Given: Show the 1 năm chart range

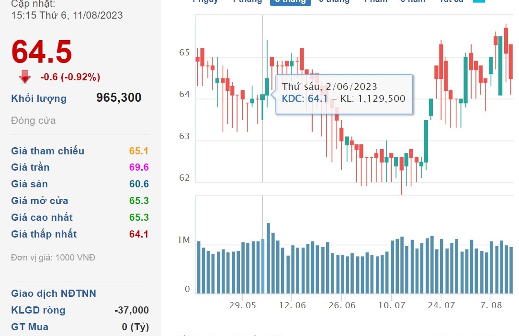Looking at the screenshot, I should (x=375, y=1).
